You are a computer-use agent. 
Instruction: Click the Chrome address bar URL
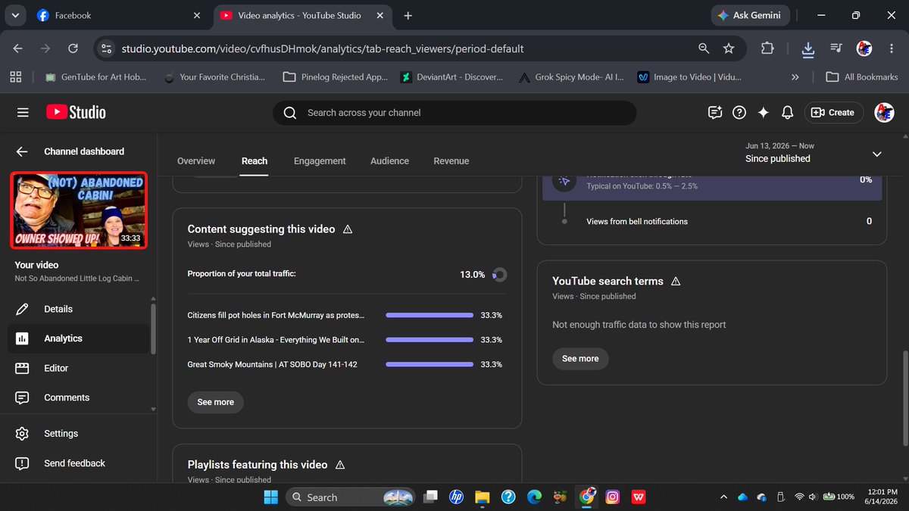click(x=322, y=48)
